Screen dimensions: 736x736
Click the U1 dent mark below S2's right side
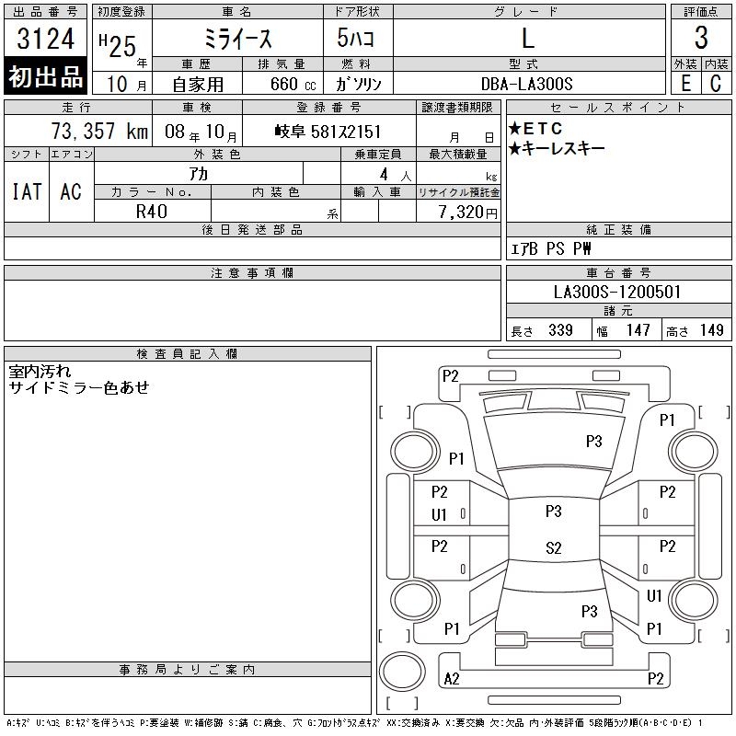pyautogui.click(x=654, y=596)
